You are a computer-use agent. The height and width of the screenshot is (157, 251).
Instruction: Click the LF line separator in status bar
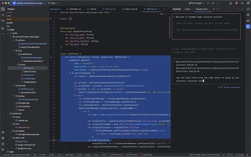[x=223, y=155]
